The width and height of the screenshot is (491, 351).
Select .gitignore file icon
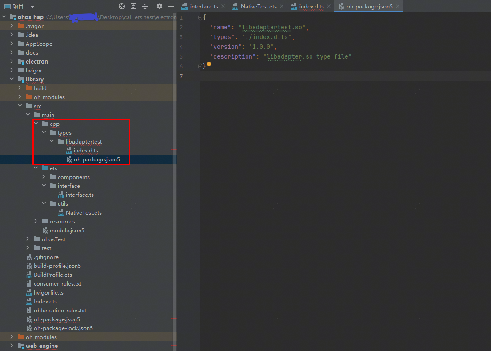coord(29,257)
